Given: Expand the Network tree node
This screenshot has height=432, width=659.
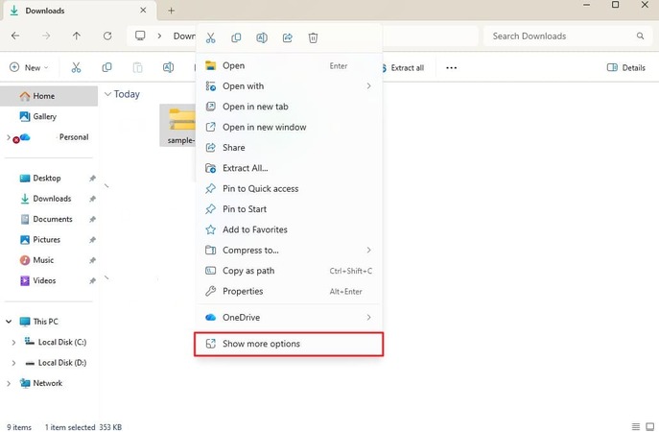Looking at the screenshot, I should (x=9, y=384).
